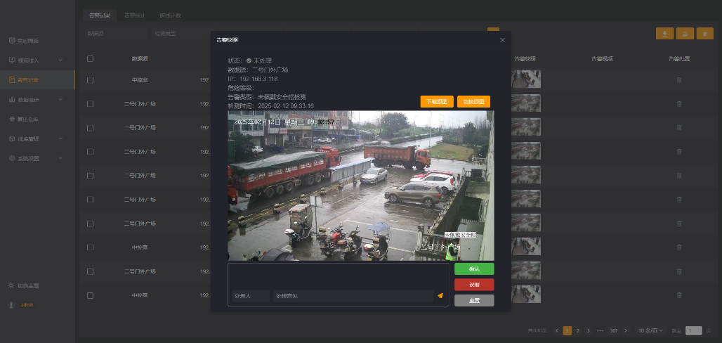Click the IP text 192.168.3.118
This screenshot has width=722, height=343.
click(258, 79)
